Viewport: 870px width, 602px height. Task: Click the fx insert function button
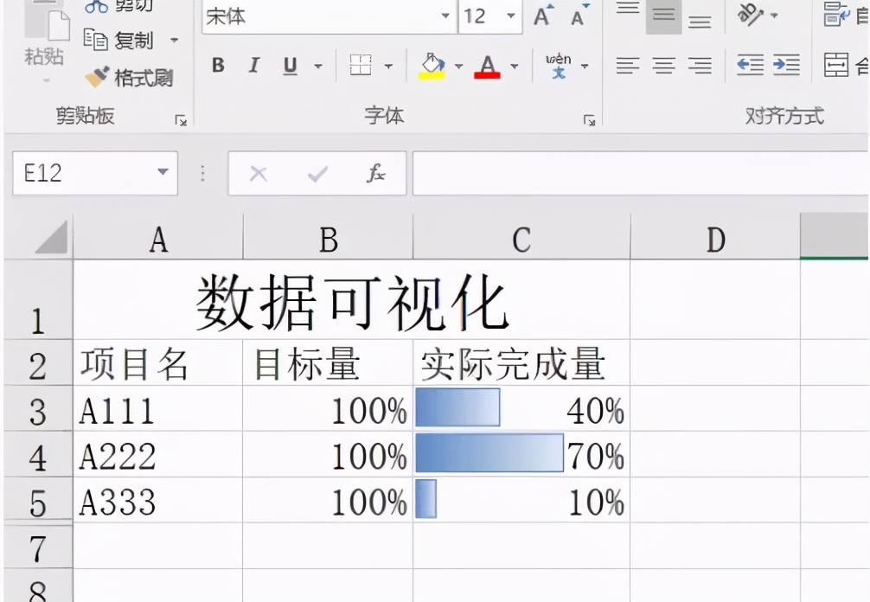click(x=378, y=172)
